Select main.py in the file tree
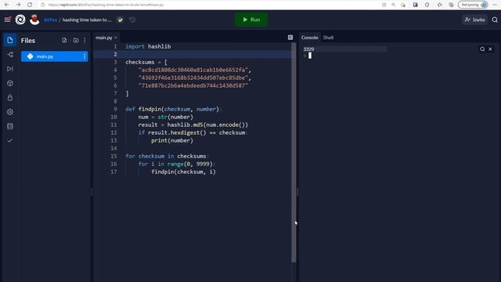This screenshot has width=501, height=282. (x=54, y=56)
